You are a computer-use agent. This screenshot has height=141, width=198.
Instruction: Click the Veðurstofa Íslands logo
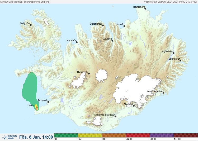point(10,137)
